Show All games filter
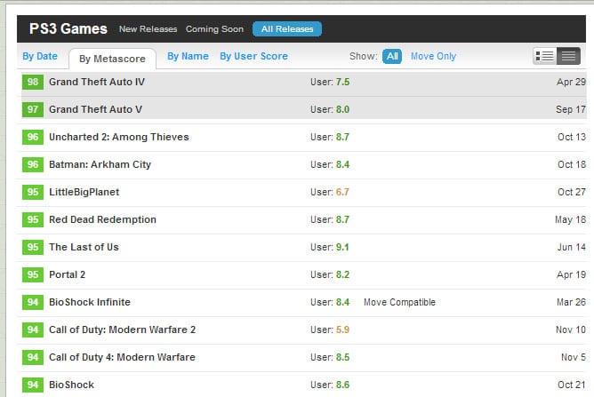594x397 pixels. (392, 56)
